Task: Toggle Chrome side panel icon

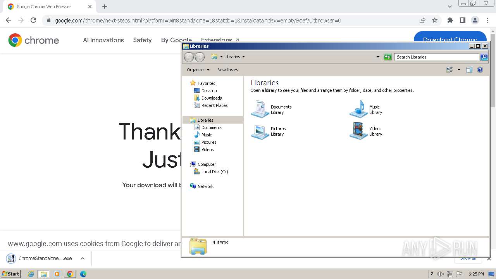Action: [x=462, y=20]
